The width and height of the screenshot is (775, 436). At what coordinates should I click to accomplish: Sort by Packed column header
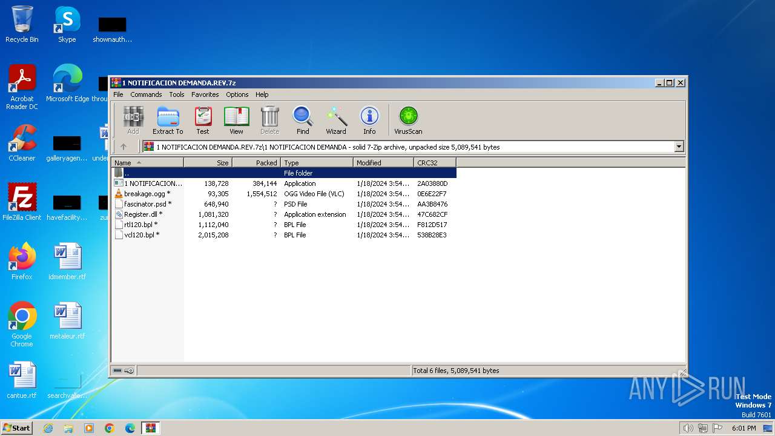tap(256, 162)
